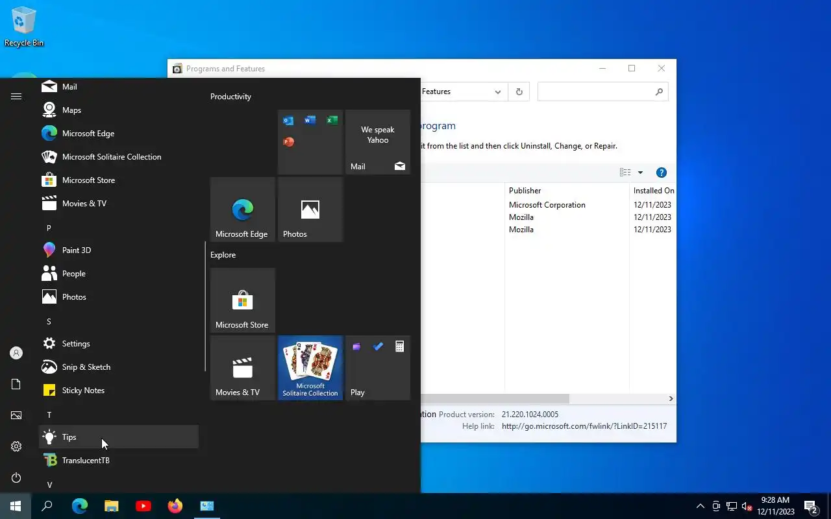Viewport: 831px width, 519px height.
Task: Click the search box in Programs and Features
Action: coord(602,91)
